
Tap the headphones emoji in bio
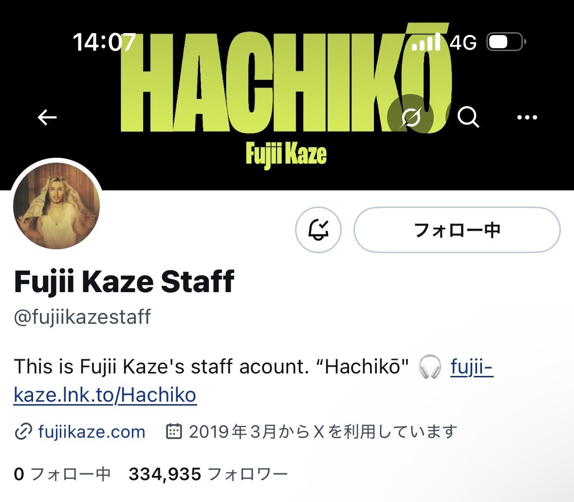pyautogui.click(x=430, y=366)
